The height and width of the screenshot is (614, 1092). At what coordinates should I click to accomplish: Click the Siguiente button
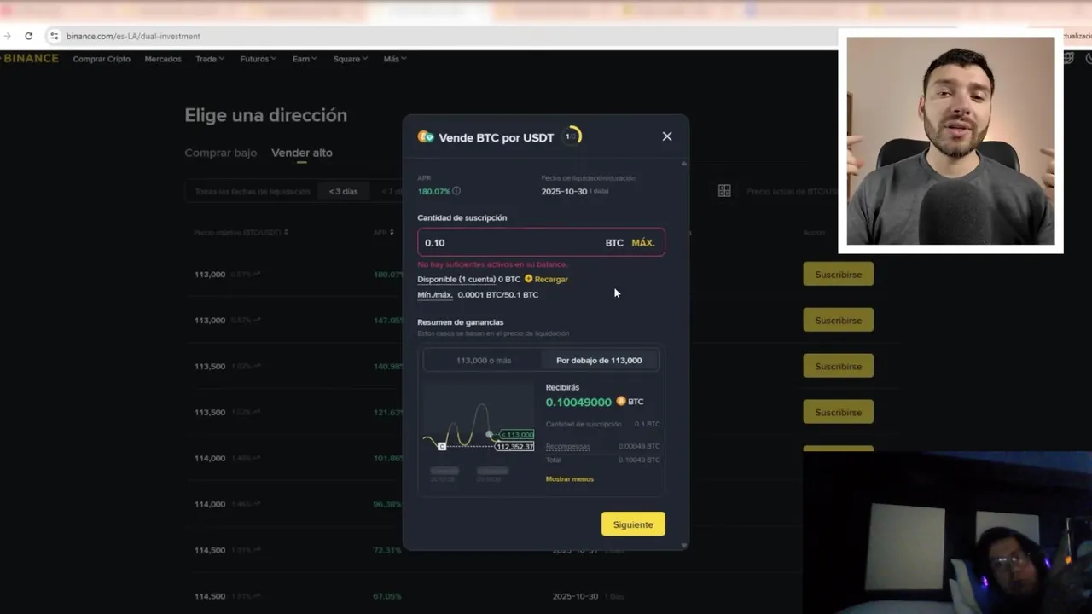point(633,524)
